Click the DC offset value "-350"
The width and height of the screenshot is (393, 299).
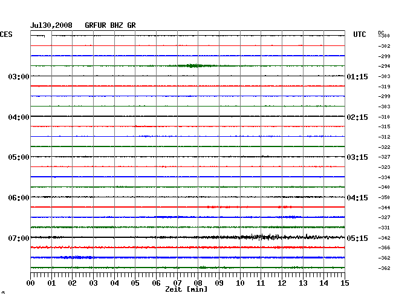(x=384, y=197)
